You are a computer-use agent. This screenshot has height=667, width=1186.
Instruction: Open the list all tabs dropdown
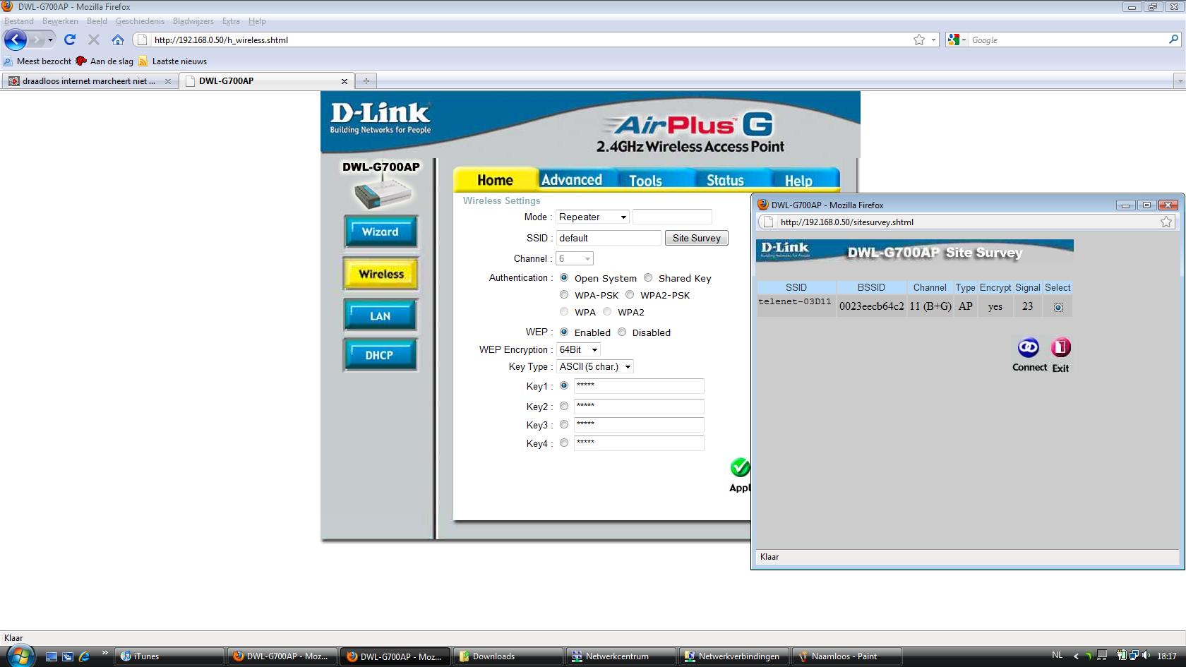tap(1179, 80)
